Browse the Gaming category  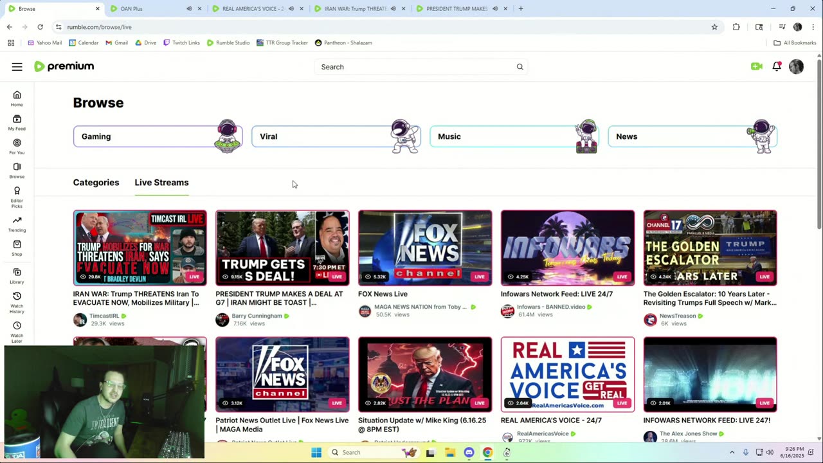click(x=158, y=136)
